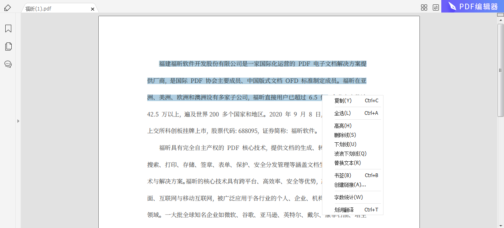Open the comments panel icon
504x228 pixels.
8,64
